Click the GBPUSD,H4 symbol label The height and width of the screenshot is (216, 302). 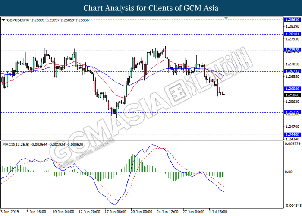16,20
